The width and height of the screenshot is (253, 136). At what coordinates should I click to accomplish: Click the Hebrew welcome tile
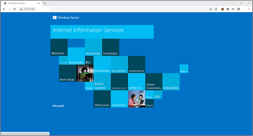click(137, 64)
